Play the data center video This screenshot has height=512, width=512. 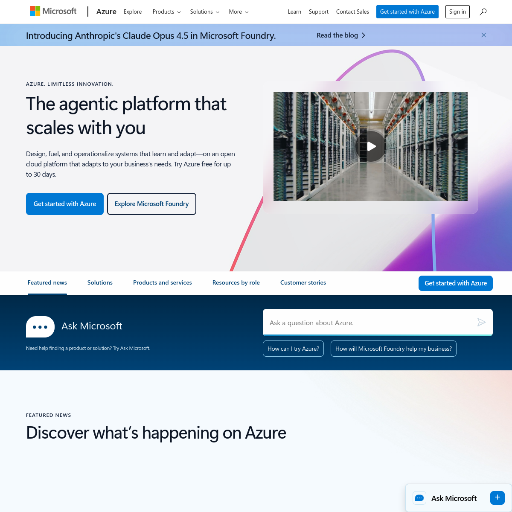click(x=371, y=146)
